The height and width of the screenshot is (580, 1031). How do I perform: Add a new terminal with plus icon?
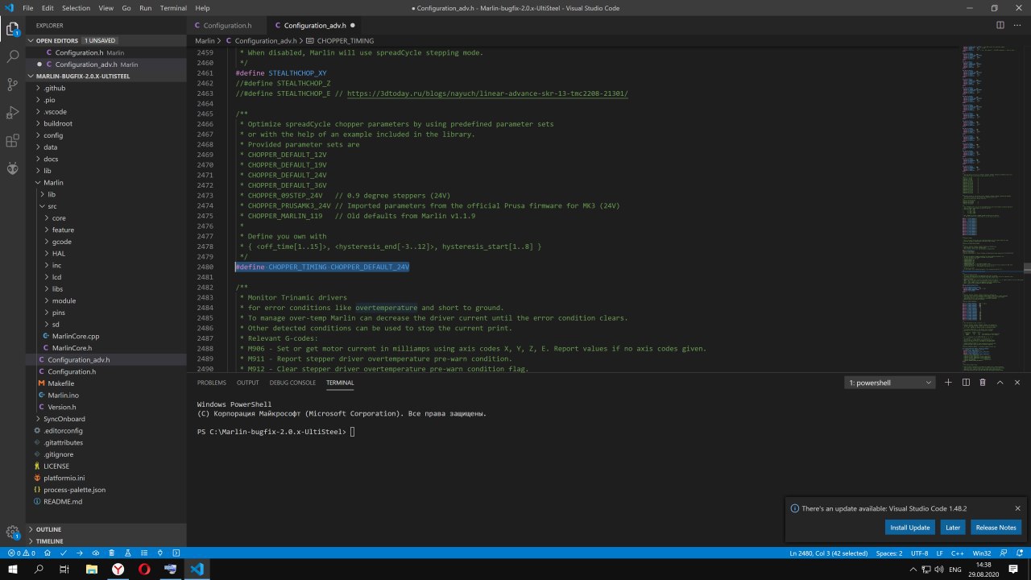949,383
